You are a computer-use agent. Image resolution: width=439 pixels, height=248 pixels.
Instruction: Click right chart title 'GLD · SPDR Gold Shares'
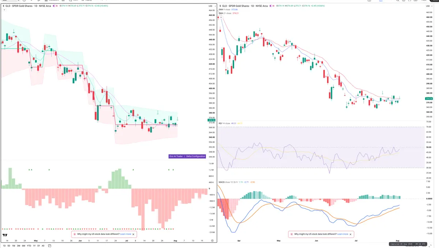coord(235,6)
